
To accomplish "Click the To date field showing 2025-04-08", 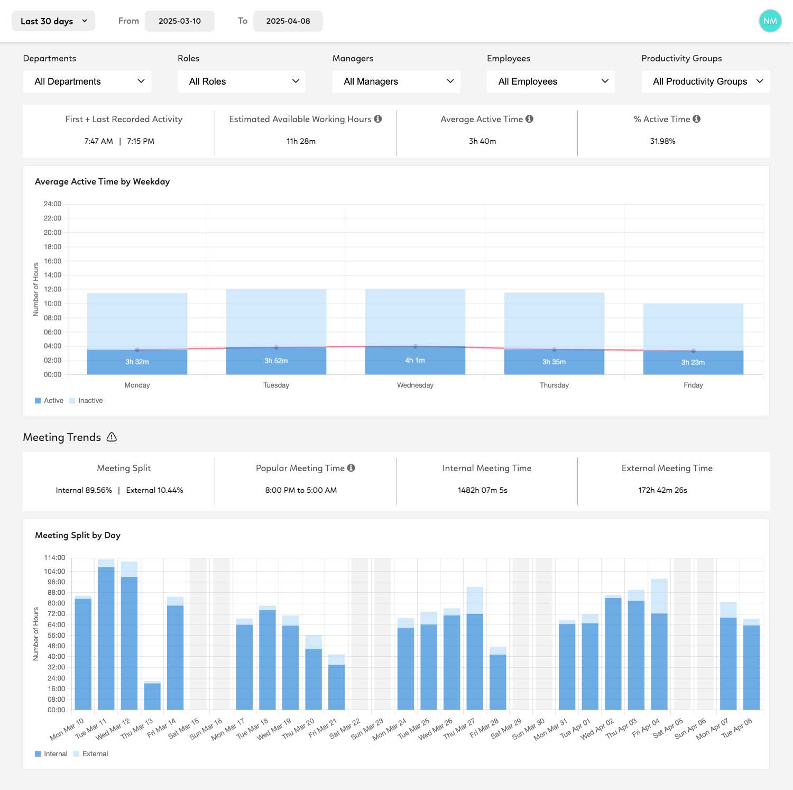I will point(288,21).
